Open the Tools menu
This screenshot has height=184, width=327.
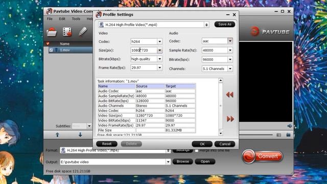click(x=76, y=19)
